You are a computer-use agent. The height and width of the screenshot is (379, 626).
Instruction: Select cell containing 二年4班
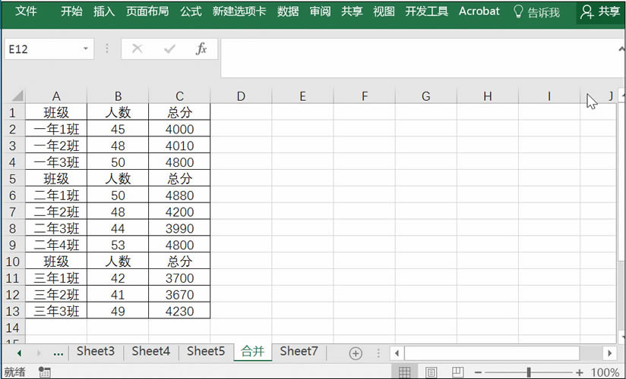[56, 245]
